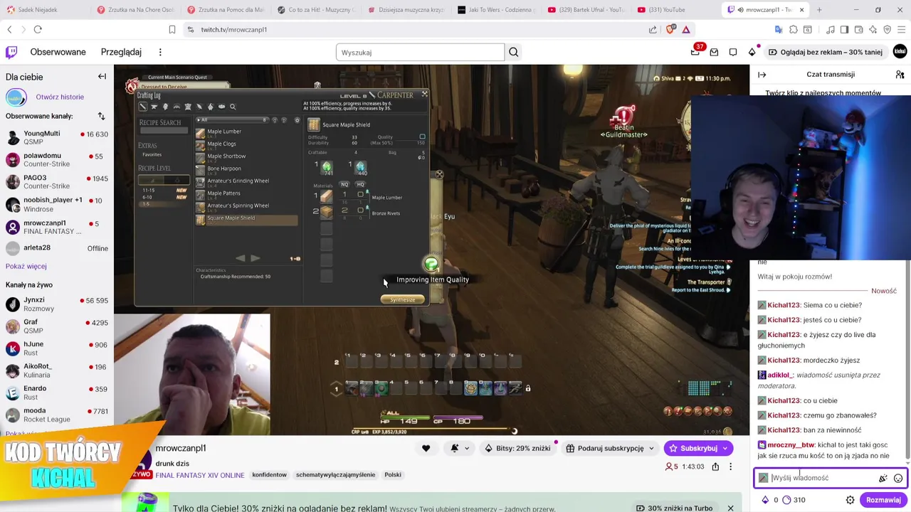The image size is (911, 512).
Task: Open FINAL FANTASY XIV ONLINE category link
Action: point(200,475)
